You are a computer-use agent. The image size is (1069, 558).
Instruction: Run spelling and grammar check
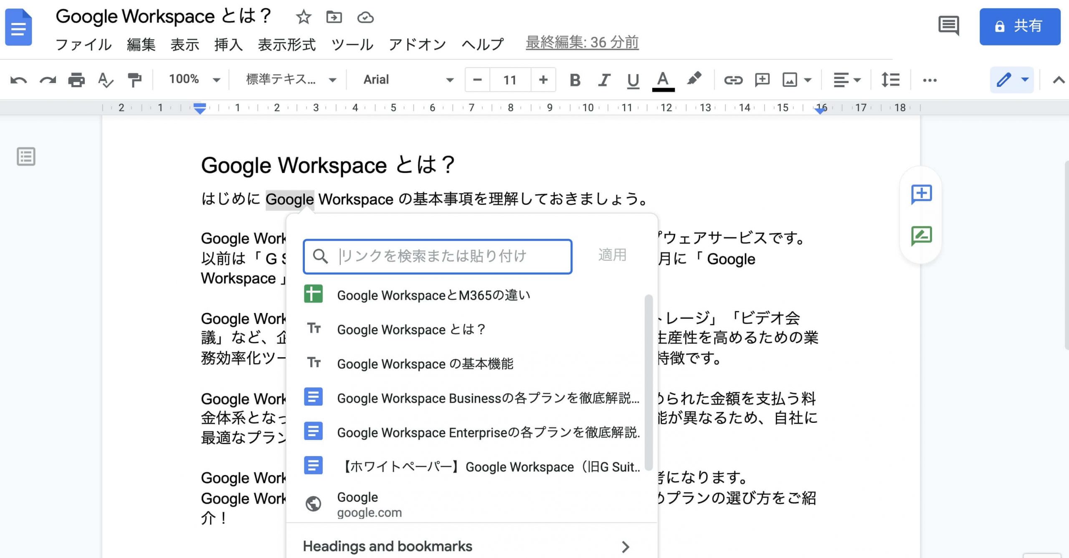pyautogui.click(x=105, y=80)
